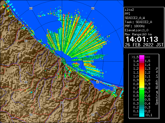The width and height of the screenshot is (165, 123).
Task: Click the radar origin where crosshair lines meet
Action: 62,61
